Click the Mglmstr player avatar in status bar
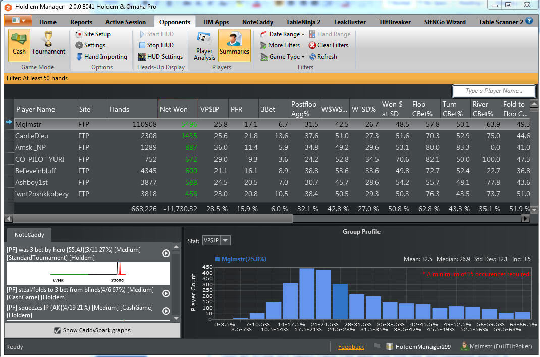The height and width of the screenshot is (357, 540). (x=465, y=346)
